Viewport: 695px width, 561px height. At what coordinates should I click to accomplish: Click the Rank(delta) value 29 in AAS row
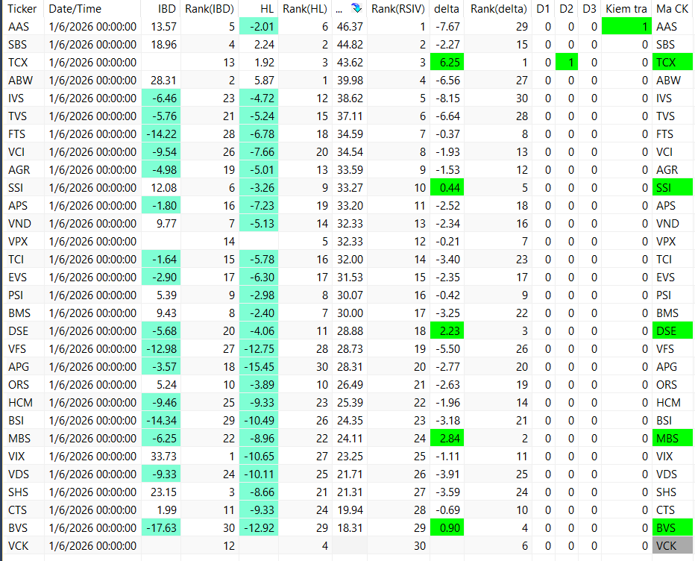(522, 27)
